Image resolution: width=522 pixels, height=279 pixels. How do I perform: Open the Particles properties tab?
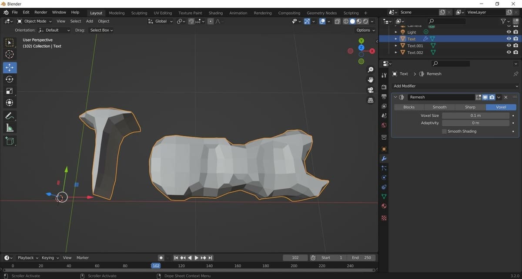tap(384, 168)
